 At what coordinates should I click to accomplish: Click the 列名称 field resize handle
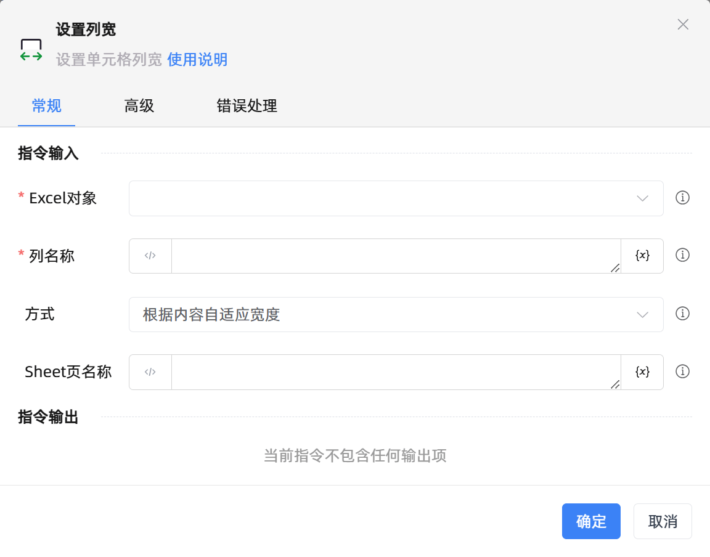615,268
